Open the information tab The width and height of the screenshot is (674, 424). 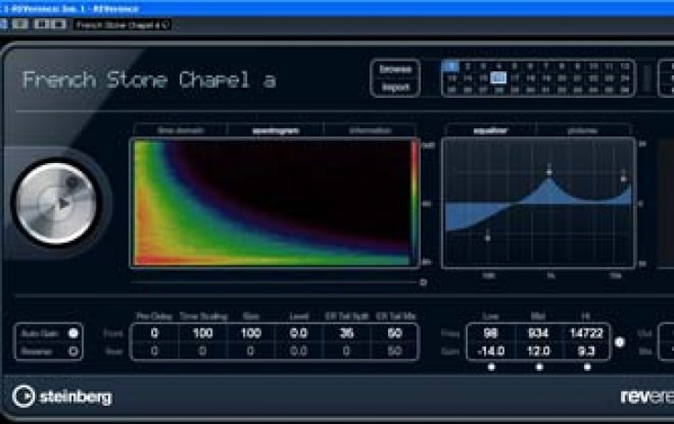point(370,130)
